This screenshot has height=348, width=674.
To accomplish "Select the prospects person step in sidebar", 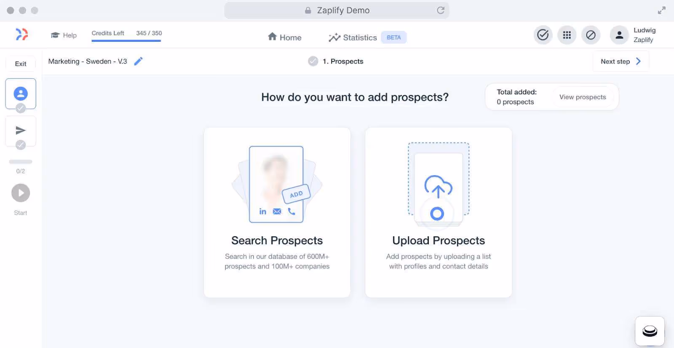I will [x=21, y=94].
